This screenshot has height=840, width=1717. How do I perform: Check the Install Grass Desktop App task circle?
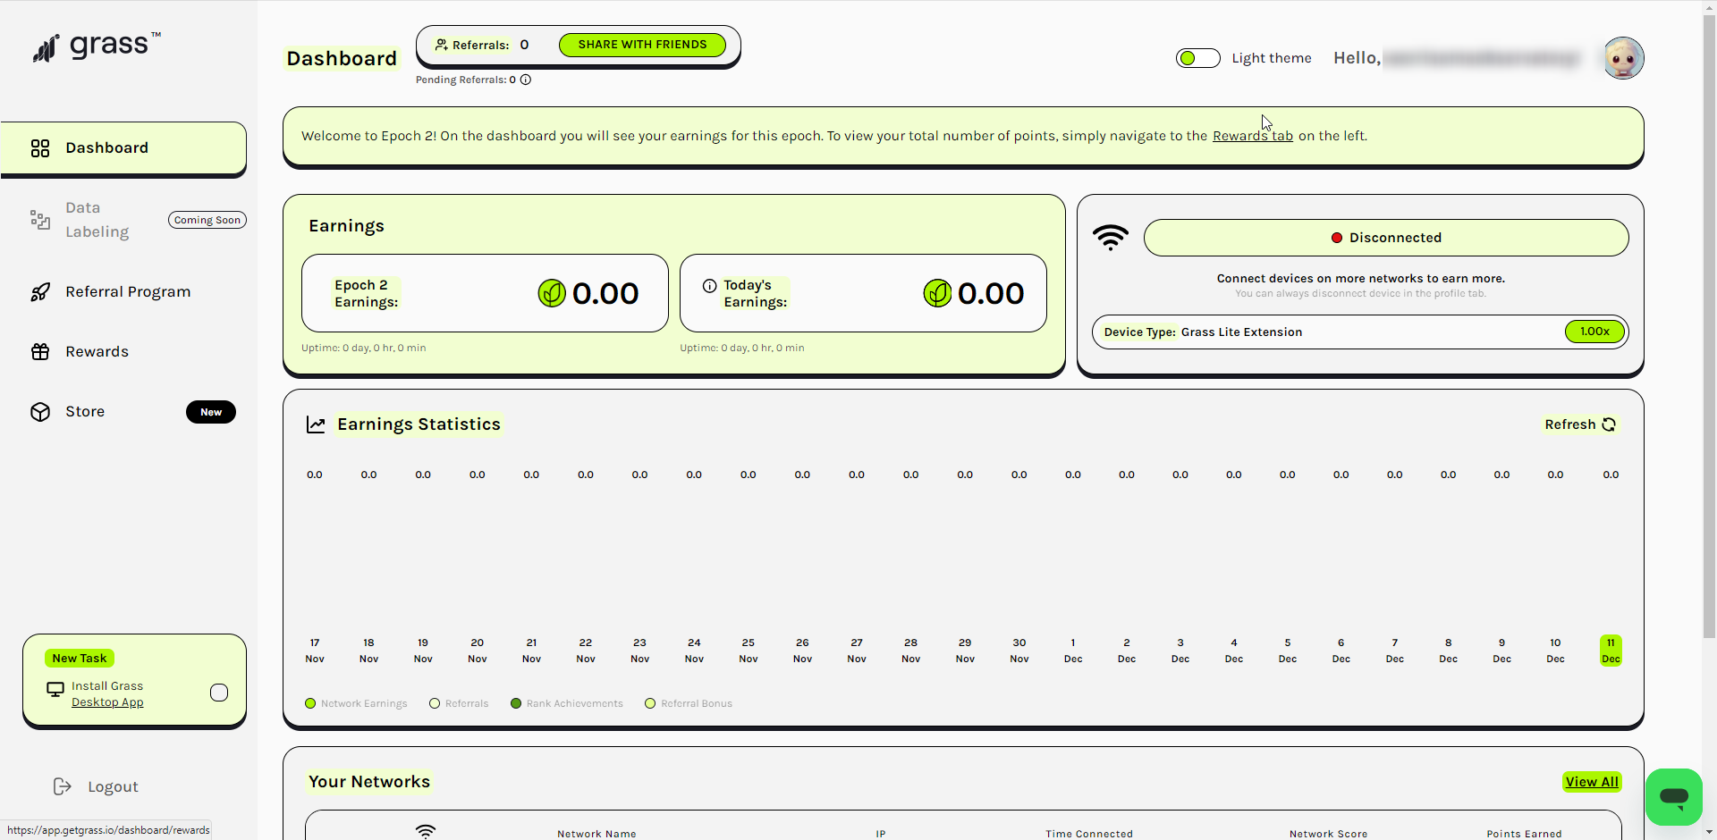[x=219, y=693]
